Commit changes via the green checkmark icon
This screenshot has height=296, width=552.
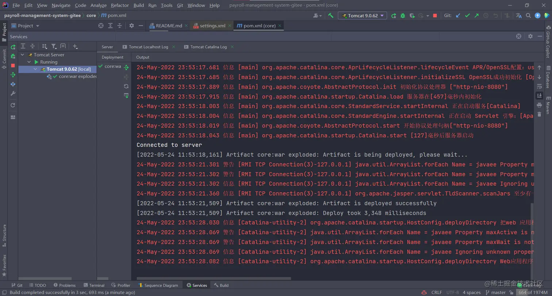coord(467,16)
